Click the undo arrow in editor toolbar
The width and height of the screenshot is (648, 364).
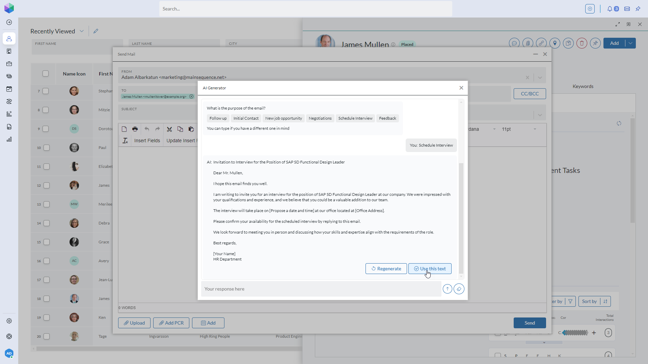(147, 129)
